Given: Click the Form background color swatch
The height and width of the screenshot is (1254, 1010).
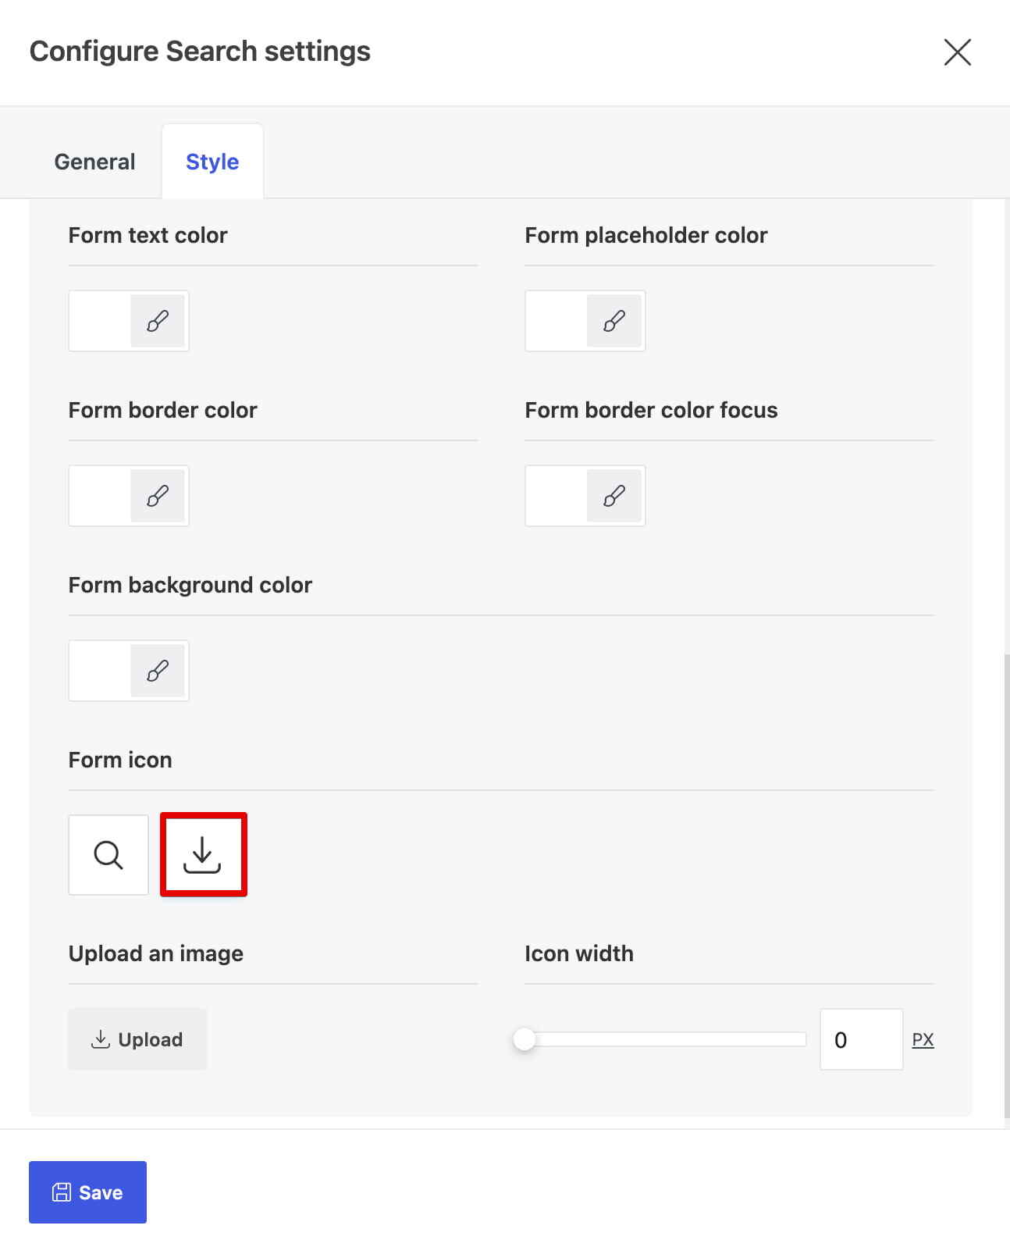Looking at the screenshot, I should 100,671.
